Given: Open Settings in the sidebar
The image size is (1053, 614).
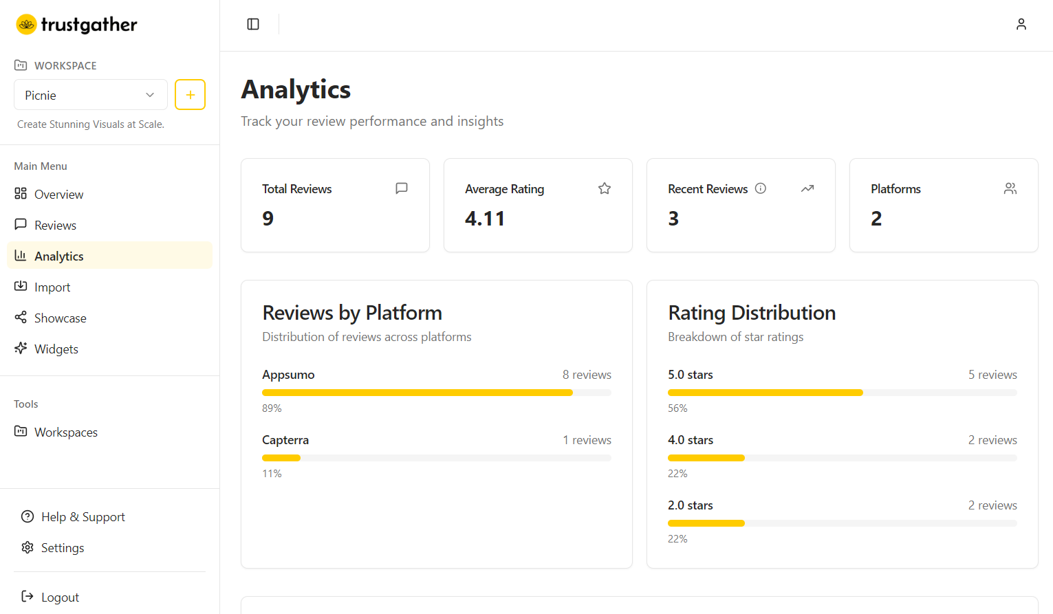Looking at the screenshot, I should (x=62, y=548).
